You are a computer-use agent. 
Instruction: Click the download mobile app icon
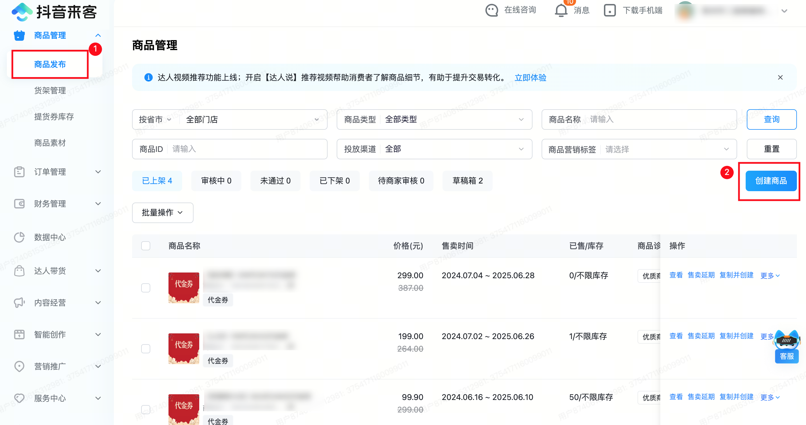click(610, 10)
